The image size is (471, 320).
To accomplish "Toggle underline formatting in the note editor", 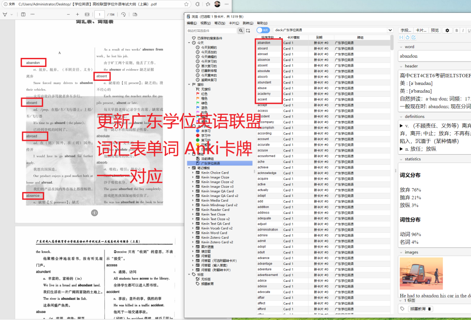I will 469,30.
